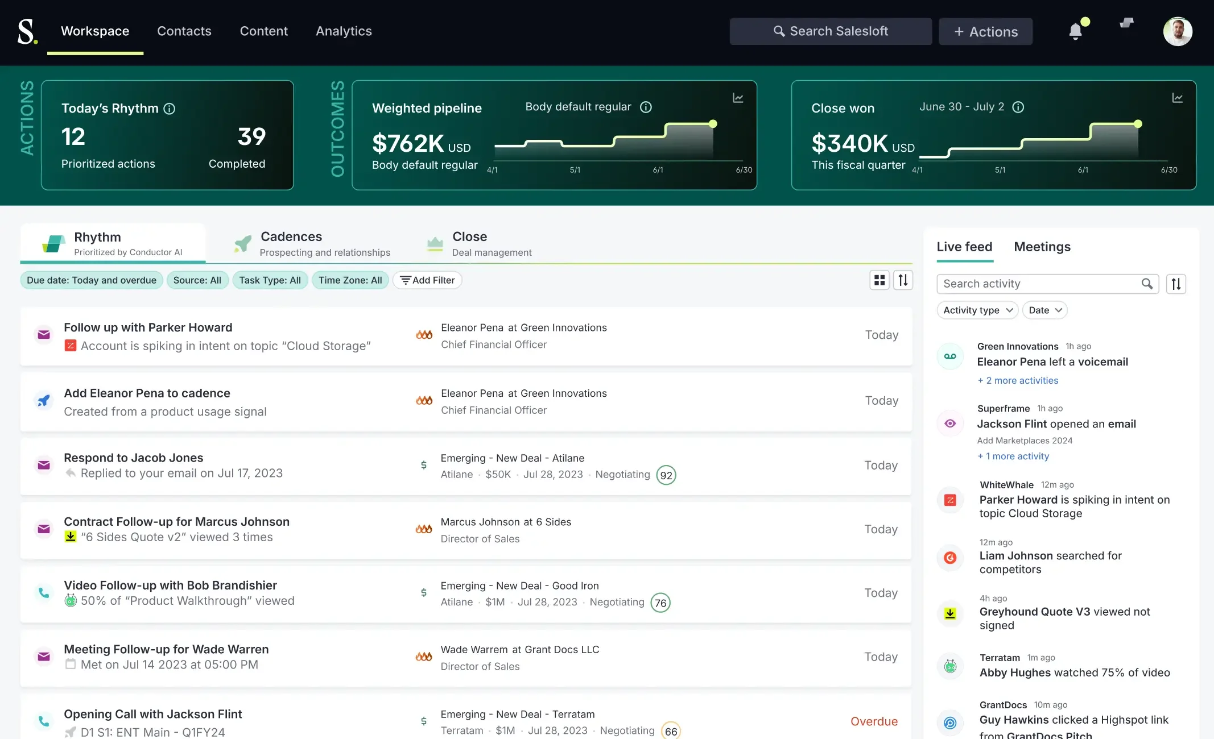Screen dimensions: 1214x739
Task: Click hot-lead flames icon in Marcus Johnson row
Action: coord(424,529)
